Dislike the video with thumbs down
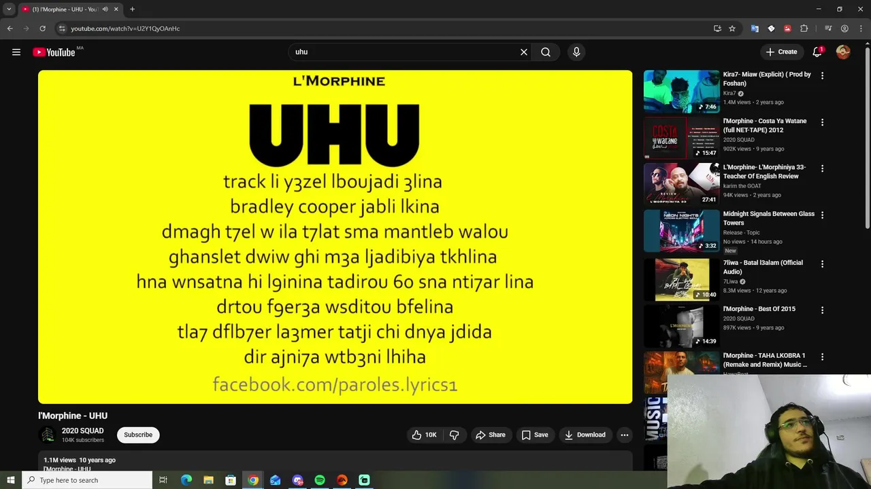This screenshot has height=489, width=871. click(455, 435)
